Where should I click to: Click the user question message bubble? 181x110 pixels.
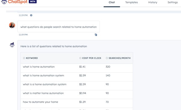tap(59, 26)
